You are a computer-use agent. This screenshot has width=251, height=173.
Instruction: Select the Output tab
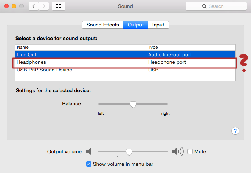pos(136,25)
